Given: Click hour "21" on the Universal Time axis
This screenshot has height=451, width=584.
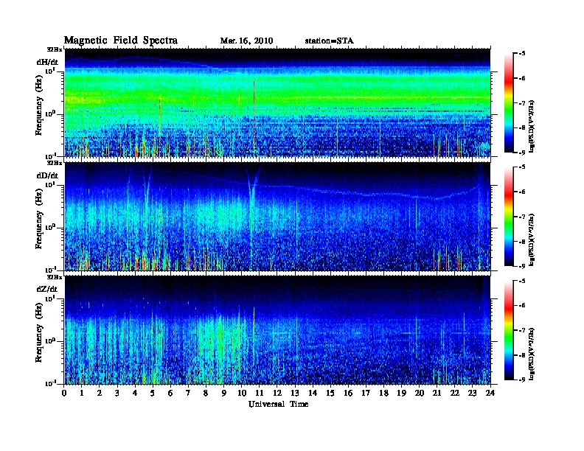Looking at the screenshot, I should 437,393.
